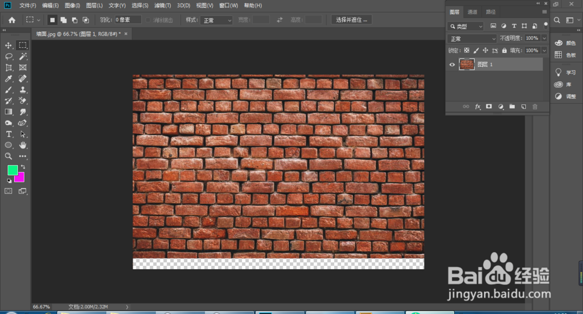583x314 pixels.
Task: Select the Crop tool
Action: 8,68
